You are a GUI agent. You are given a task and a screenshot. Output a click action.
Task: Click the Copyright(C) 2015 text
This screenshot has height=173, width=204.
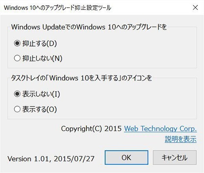tap(91, 129)
